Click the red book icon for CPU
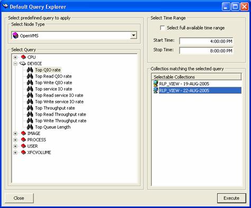Image resolution: width=251 pixels, height=208 pixels. point(23,57)
